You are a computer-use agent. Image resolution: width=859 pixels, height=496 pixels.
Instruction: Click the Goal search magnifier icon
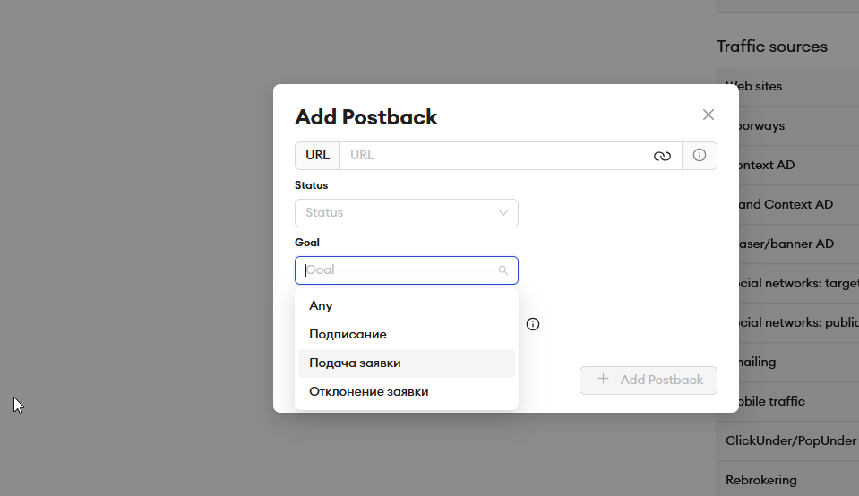[x=503, y=270]
